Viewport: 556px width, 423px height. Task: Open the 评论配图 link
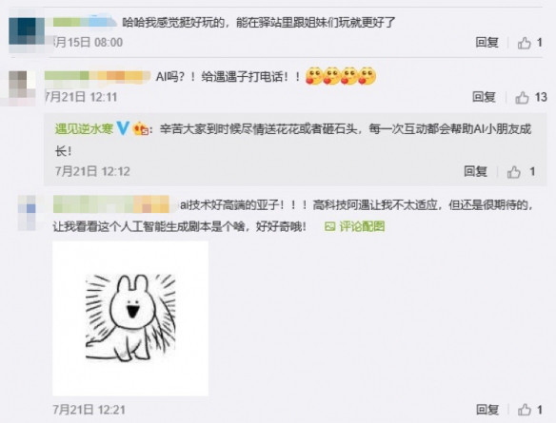click(362, 226)
